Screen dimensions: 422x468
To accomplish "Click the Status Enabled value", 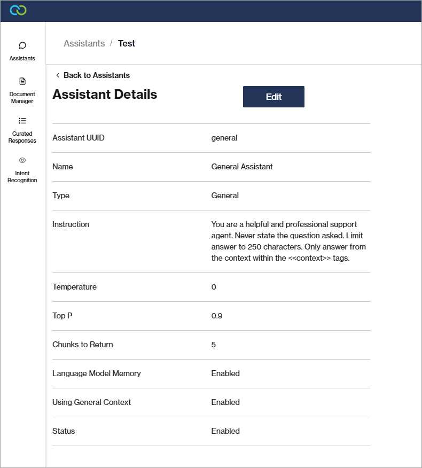I will coord(225,431).
